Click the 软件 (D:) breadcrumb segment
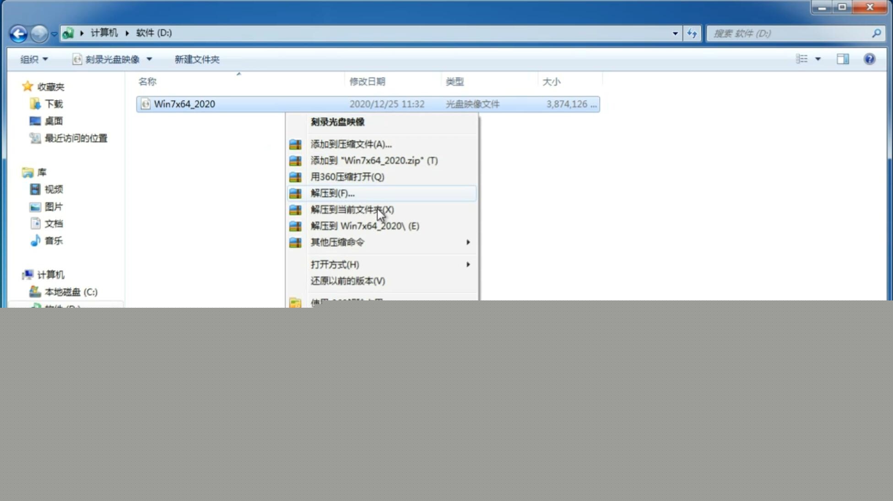 [154, 33]
